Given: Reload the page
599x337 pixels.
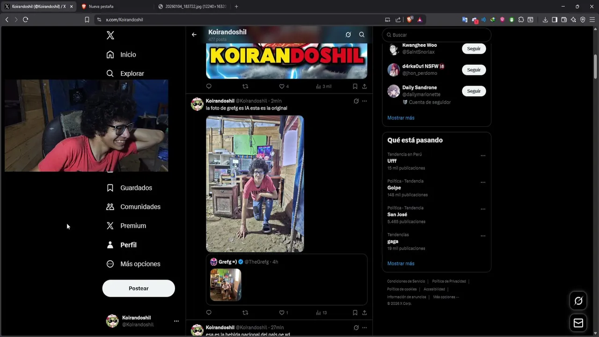Looking at the screenshot, I should point(25,20).
